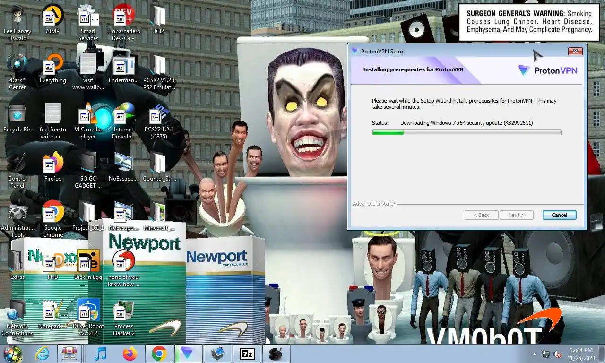Open Network Connections desktop icon
Image resolution: width=605 pixels, height=363 pixels.
pos(17,318)
